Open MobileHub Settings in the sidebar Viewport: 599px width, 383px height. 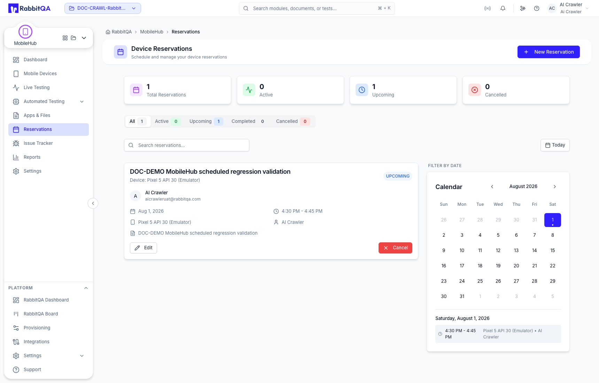click(x=49, y=171)
